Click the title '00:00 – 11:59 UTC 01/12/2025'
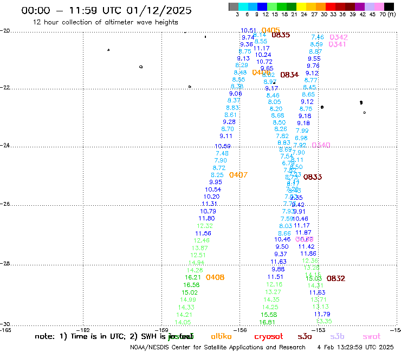 click(106, 10)
